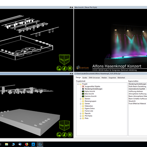Screen dimensions: 147x147
Task: Click the rotate-arrow icon in the shaded view
Action: tap(59, 134)
